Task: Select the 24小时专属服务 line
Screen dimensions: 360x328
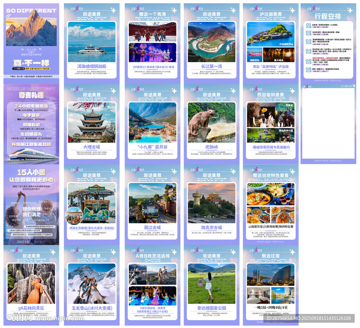Action: click(31, 106)
